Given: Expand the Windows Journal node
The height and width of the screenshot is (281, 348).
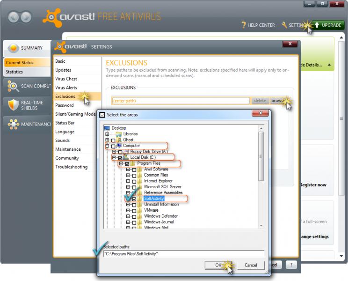Looking at the screenshot, I should click(x=128, y=222).
